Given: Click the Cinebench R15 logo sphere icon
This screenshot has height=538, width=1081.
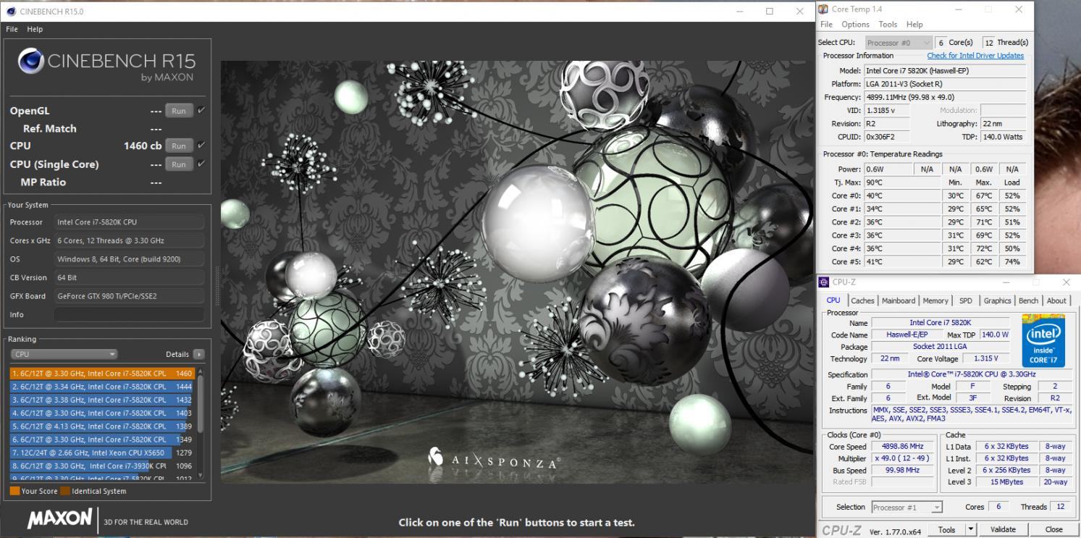Looking at the screenshot, I should (30, 62).
